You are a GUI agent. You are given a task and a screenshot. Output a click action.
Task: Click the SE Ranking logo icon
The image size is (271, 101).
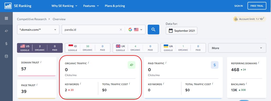(8, 6)
